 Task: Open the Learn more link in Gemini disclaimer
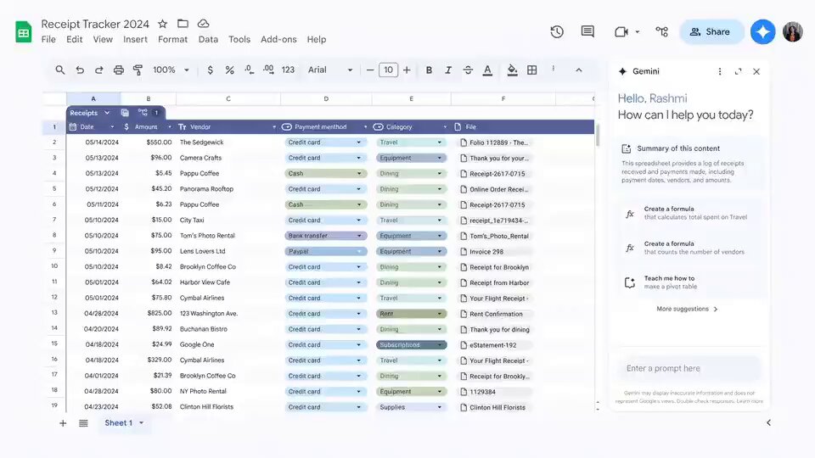(750, 401)
